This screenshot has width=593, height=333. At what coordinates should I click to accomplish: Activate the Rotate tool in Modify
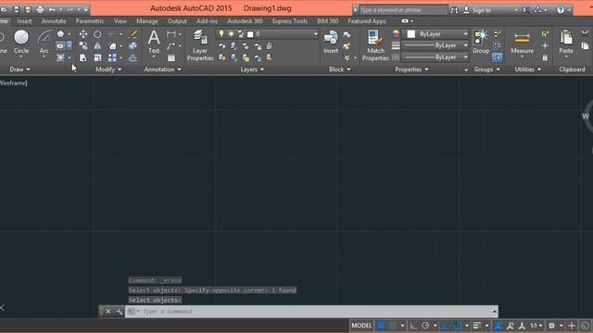pos(97,34)
